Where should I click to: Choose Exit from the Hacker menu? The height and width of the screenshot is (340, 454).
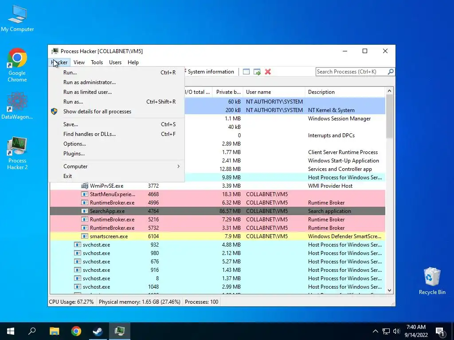point(117,176)
